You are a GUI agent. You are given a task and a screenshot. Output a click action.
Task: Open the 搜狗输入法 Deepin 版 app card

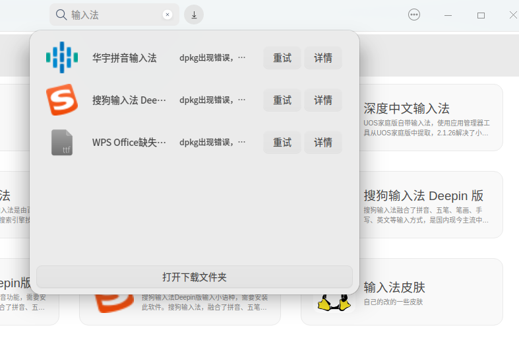[430, 205]
